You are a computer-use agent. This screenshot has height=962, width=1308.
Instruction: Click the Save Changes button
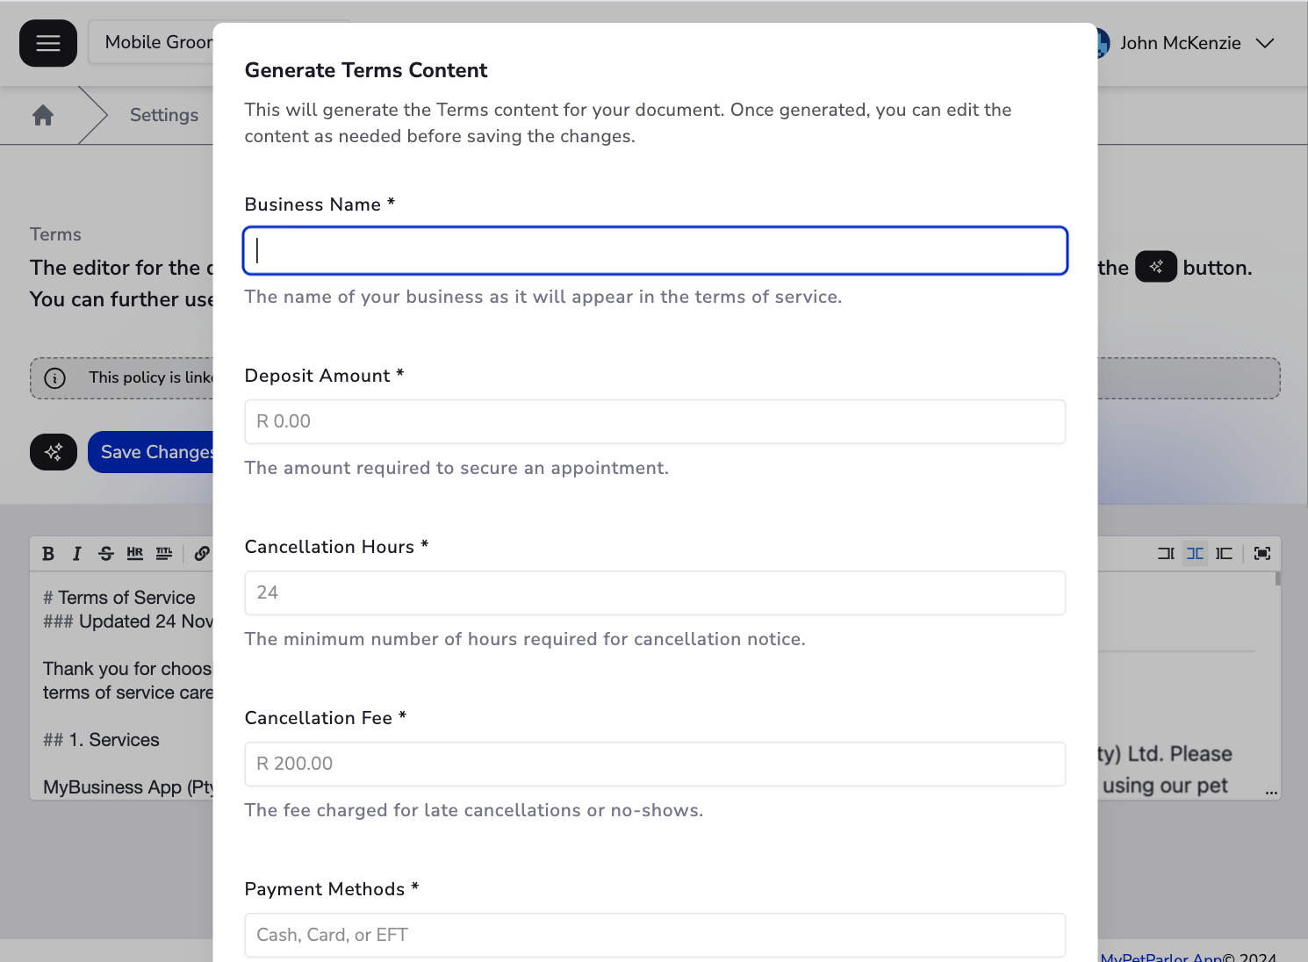[x=161, y=452]
